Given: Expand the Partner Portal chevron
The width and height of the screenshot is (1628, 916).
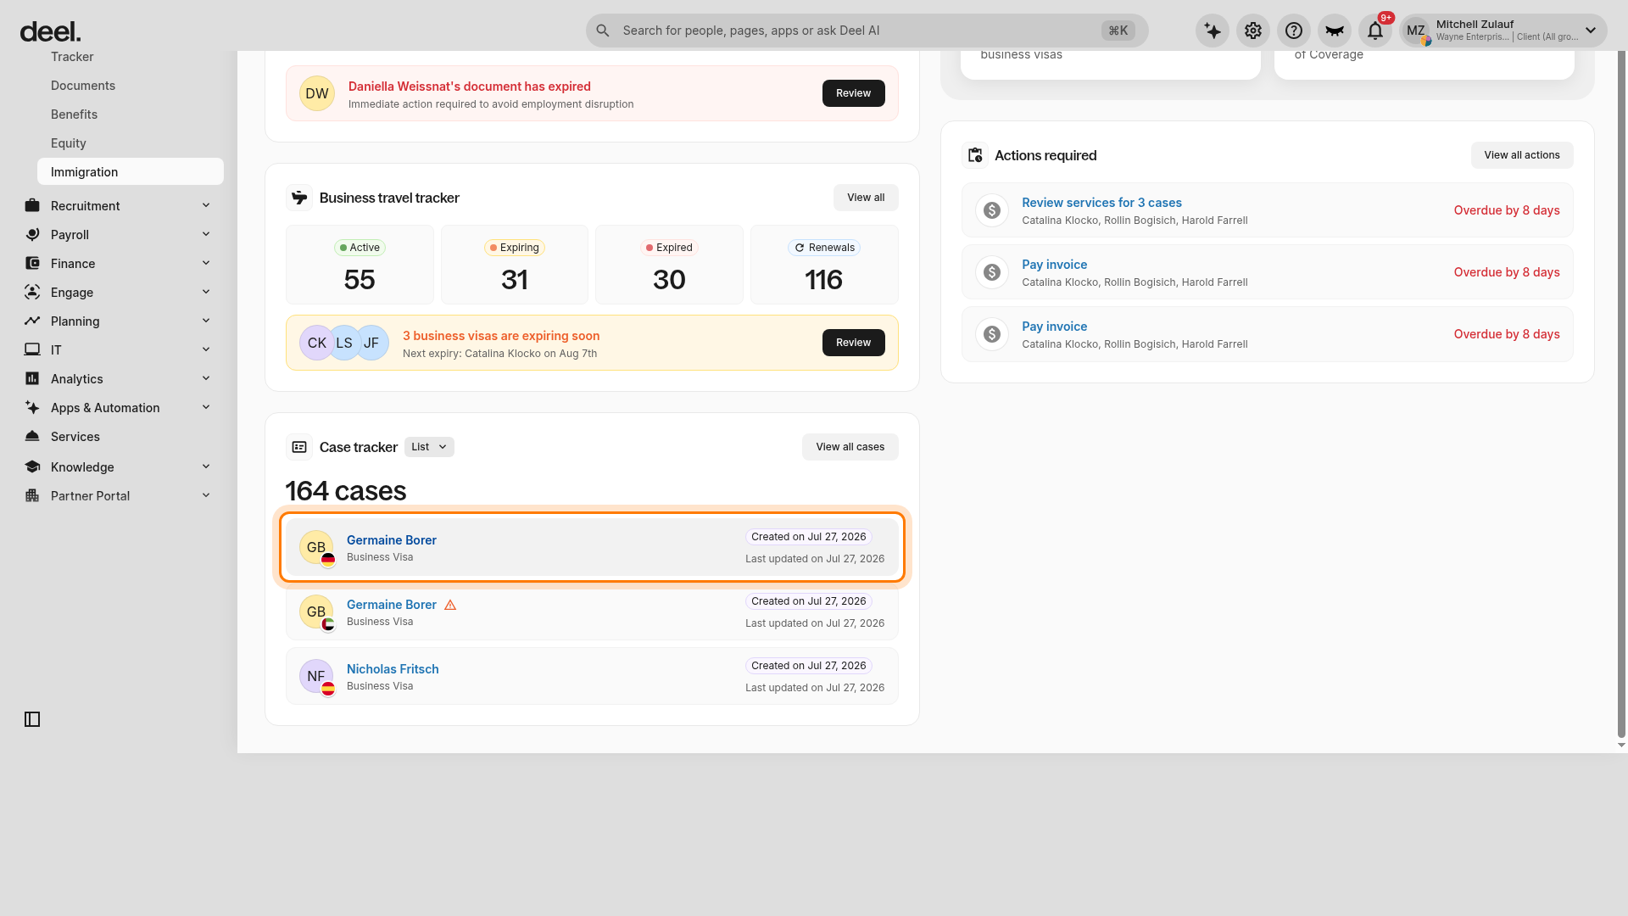Looking at the screenshot, I should pos(206,495).
